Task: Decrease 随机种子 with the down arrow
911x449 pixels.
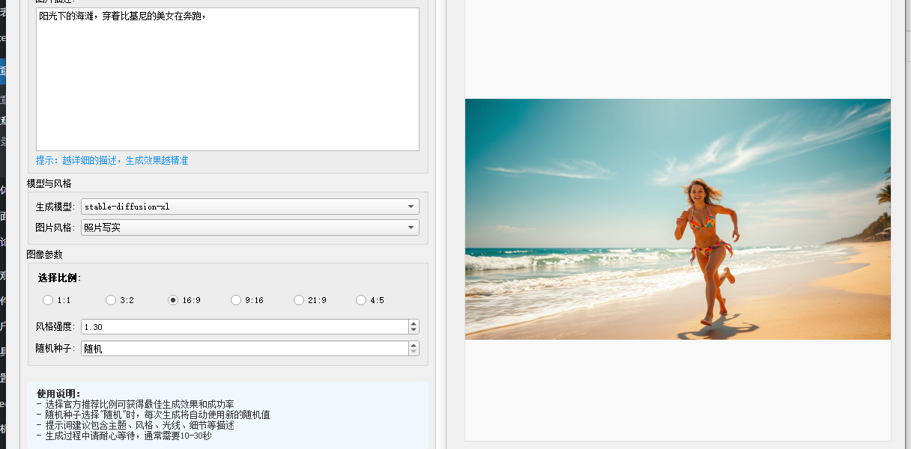Action: [414, 352]
